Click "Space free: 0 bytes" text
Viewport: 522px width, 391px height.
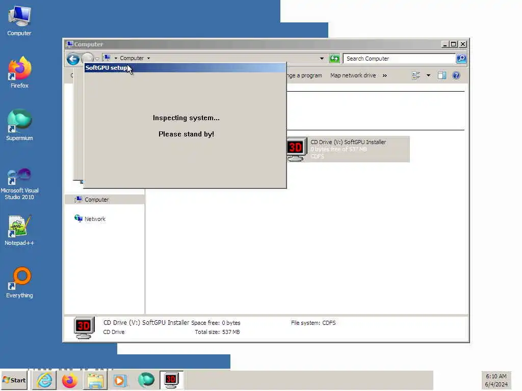[x=216, y=323]
